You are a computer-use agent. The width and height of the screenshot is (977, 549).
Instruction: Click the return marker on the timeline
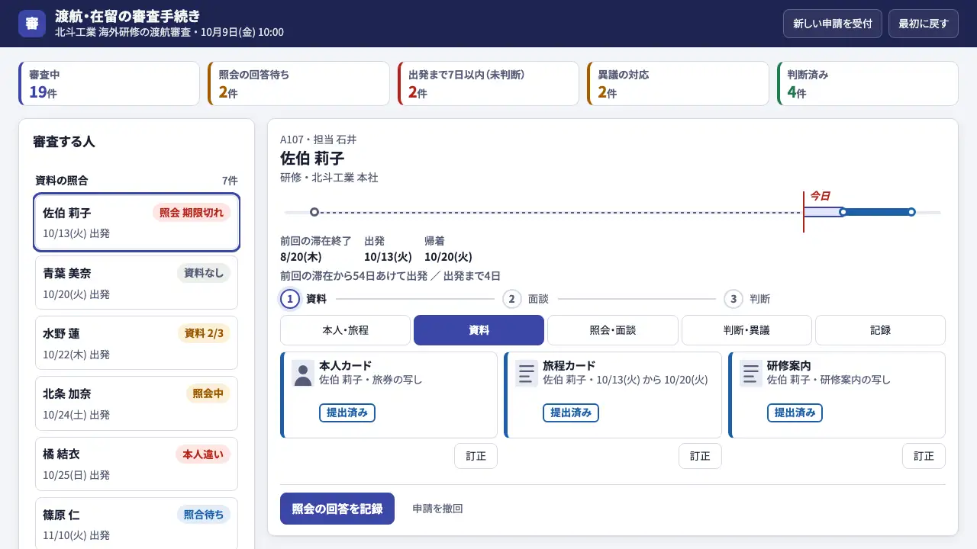coord(911,212)
